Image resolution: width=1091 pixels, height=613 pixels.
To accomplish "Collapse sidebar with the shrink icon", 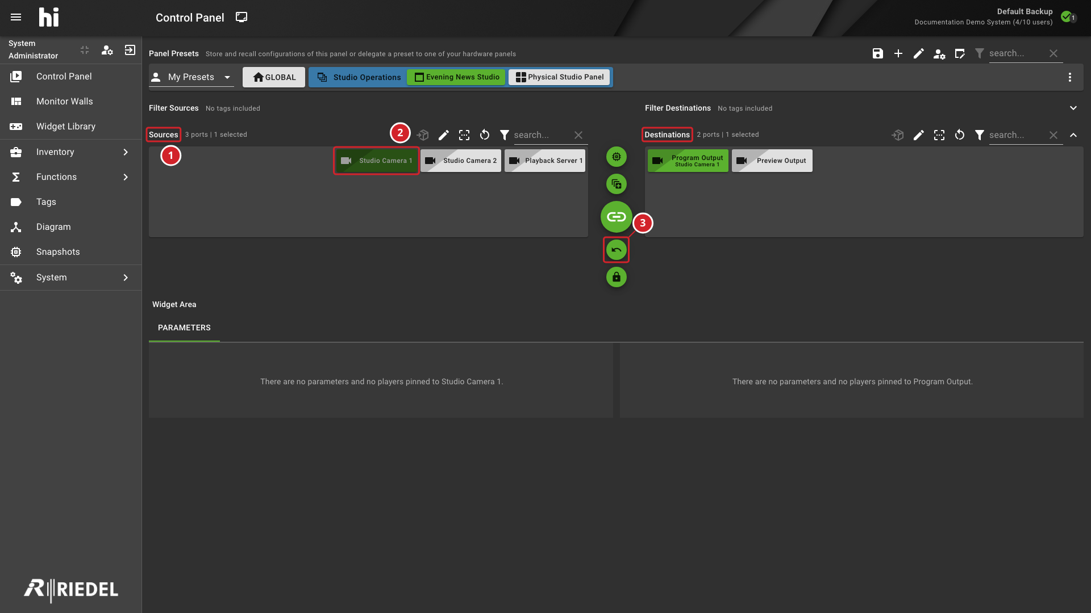I will click(85, 50).
